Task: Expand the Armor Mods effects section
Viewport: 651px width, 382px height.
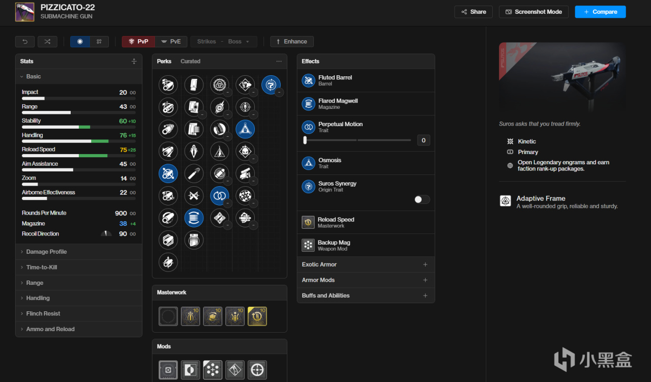Action: [366, 280]
